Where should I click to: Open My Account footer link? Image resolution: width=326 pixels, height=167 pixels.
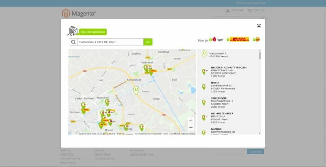point(137,150)
